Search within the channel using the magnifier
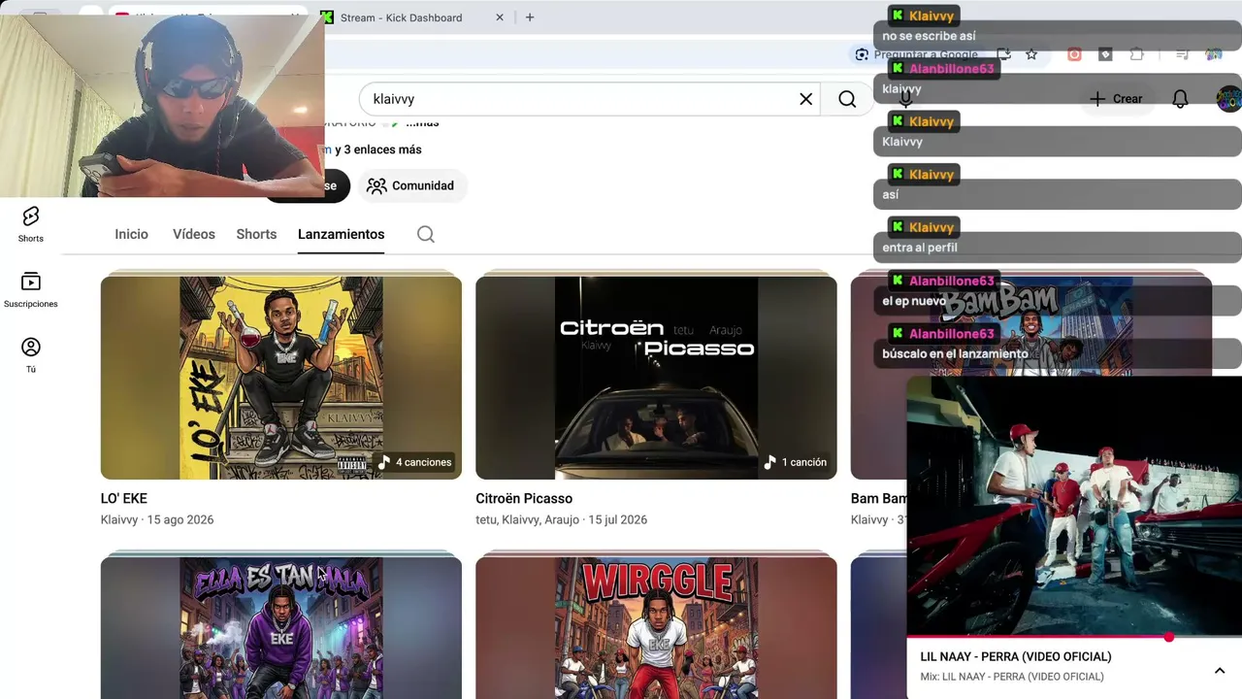Viewport: 1242px width, 699px height. 425,234
